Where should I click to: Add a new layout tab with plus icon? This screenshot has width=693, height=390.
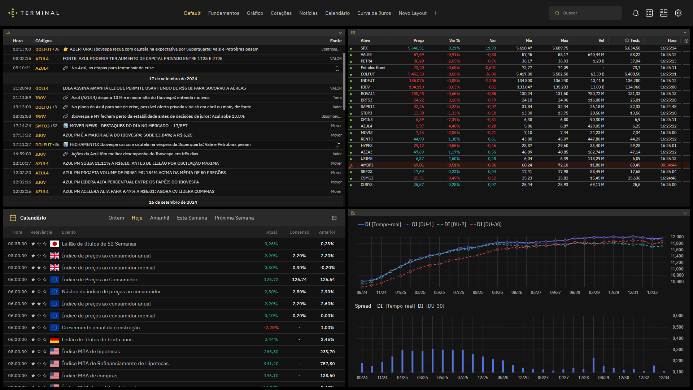click(436, 13)
